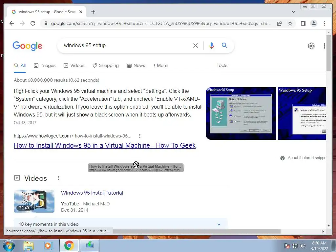Open Chrome's three-dot customize menu
This screenshot has width=336, height=252.
tap(324, 23)
